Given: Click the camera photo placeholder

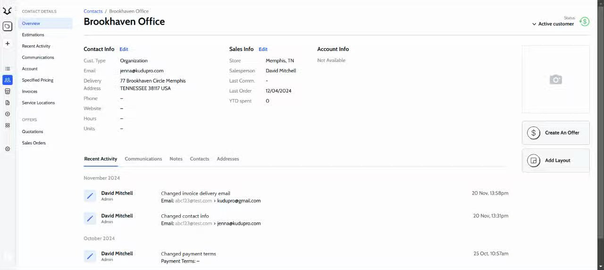Looking at the screenshot, I should (x=555, y=79).
